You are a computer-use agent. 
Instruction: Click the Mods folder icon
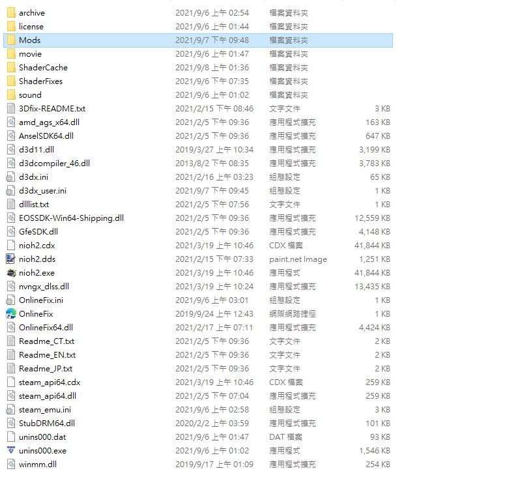point(10,40)
